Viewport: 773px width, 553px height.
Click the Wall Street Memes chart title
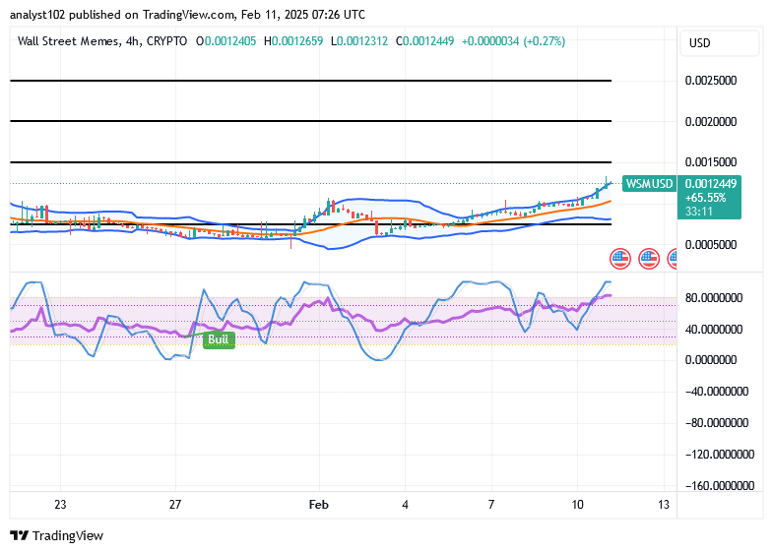[102, 41]
